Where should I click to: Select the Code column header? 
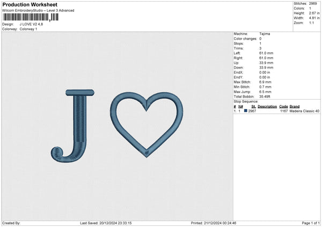[283, 106]
